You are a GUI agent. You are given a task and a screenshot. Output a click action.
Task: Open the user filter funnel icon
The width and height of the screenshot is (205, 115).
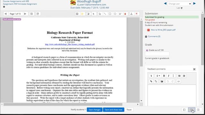pyautogui.click(x=182, y=8)
